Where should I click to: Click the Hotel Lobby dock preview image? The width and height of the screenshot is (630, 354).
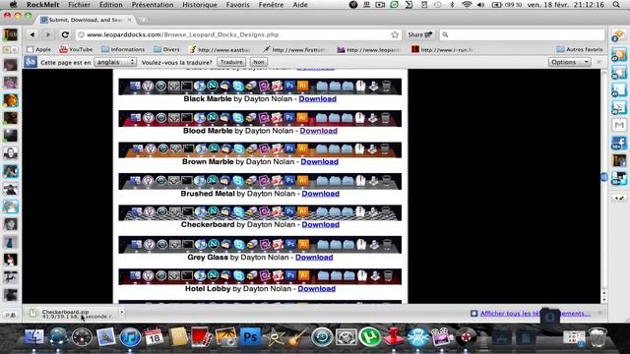[x=260, y=276]
